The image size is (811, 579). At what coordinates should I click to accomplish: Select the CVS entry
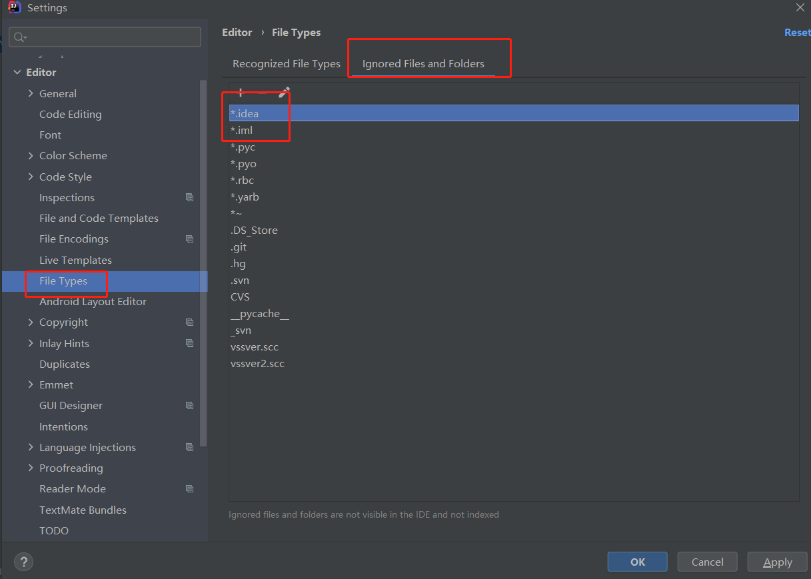514,296
